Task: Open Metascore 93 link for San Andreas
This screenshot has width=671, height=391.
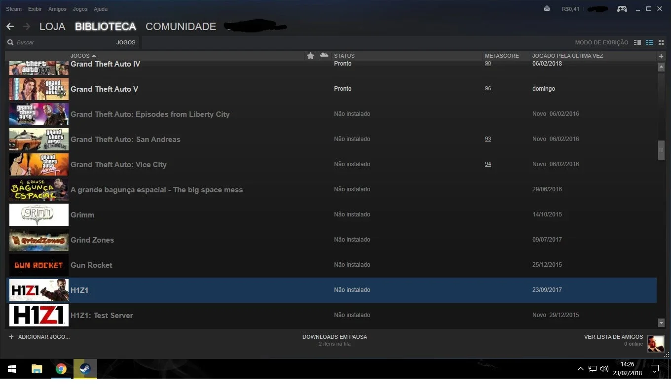Action: 488,139
